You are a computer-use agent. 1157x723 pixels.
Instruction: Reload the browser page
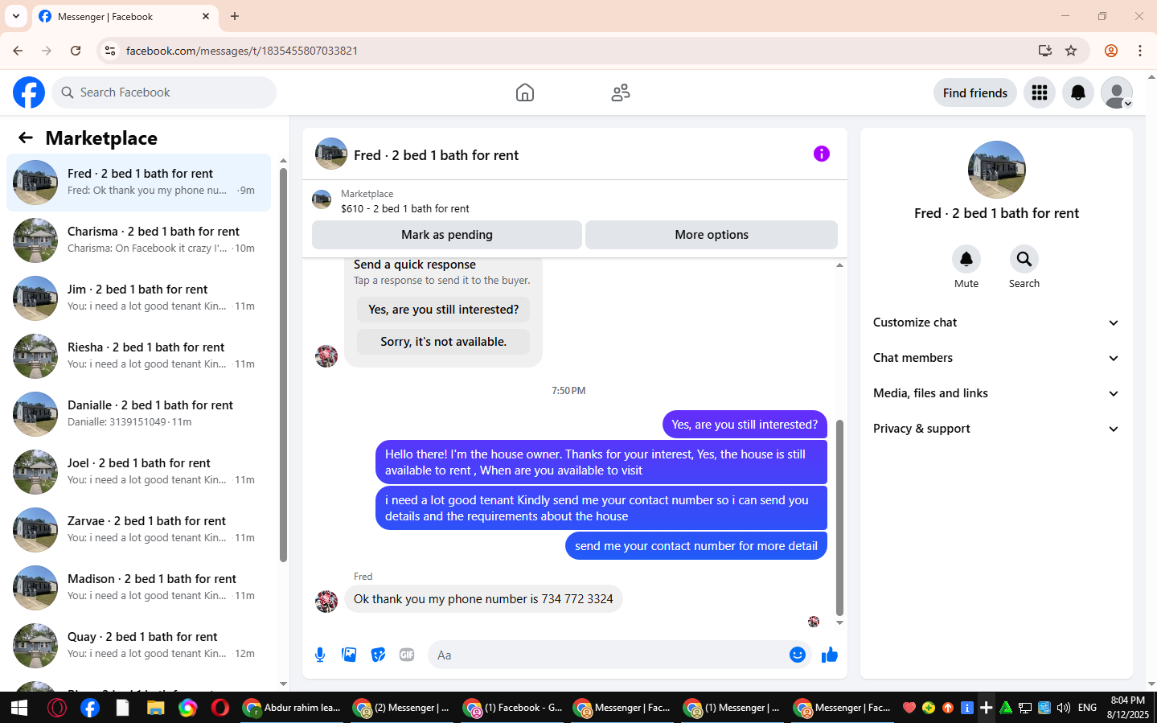76,51
